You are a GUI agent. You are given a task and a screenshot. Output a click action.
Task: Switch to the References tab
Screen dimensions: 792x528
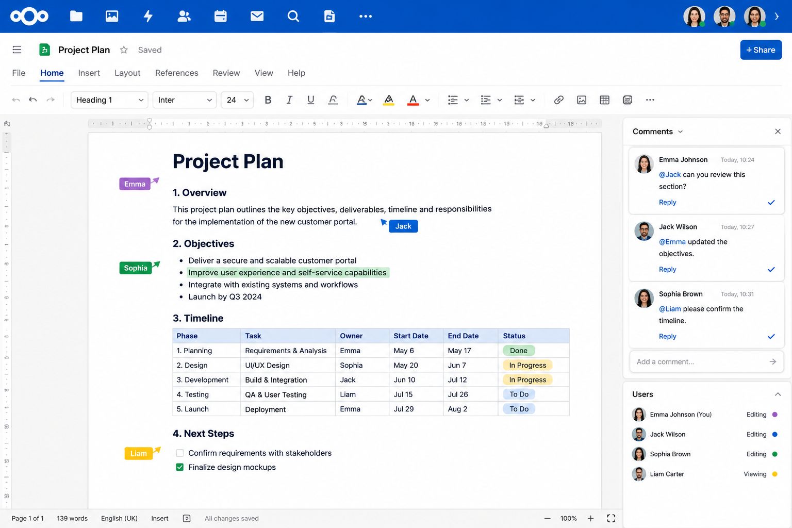(x=177, y=73)
